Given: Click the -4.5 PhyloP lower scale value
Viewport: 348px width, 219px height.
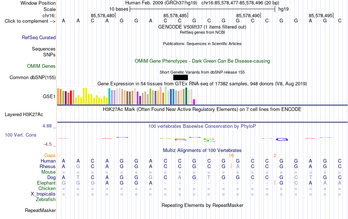Looking at the screenshot, I should pyautogui.click(x=48, y=144).
